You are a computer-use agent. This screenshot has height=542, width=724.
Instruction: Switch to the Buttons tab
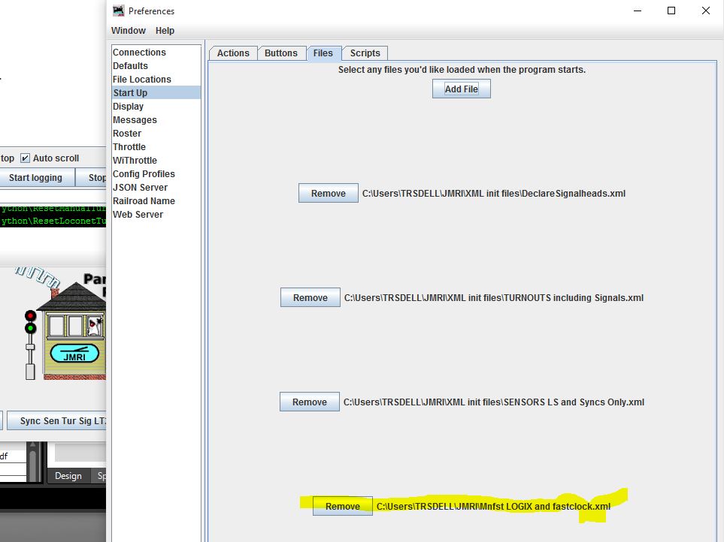pyautogui.click(x=280, y=53)
